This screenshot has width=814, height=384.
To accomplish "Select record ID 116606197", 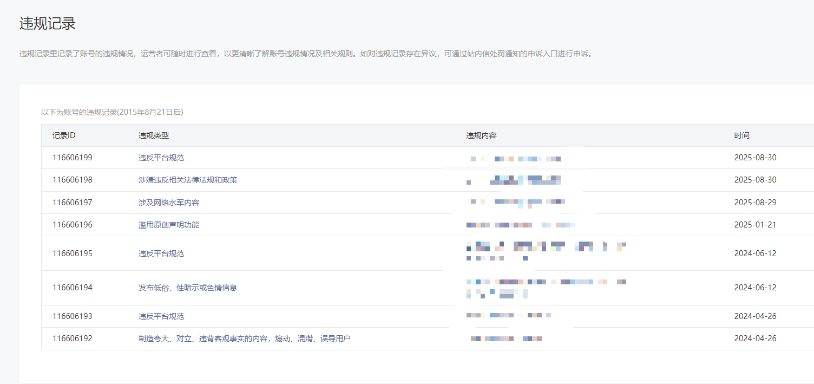I will point(73,203).
